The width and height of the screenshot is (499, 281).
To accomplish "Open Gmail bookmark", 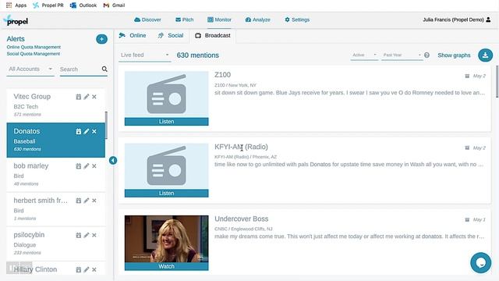I will click(x=114, y=5).
